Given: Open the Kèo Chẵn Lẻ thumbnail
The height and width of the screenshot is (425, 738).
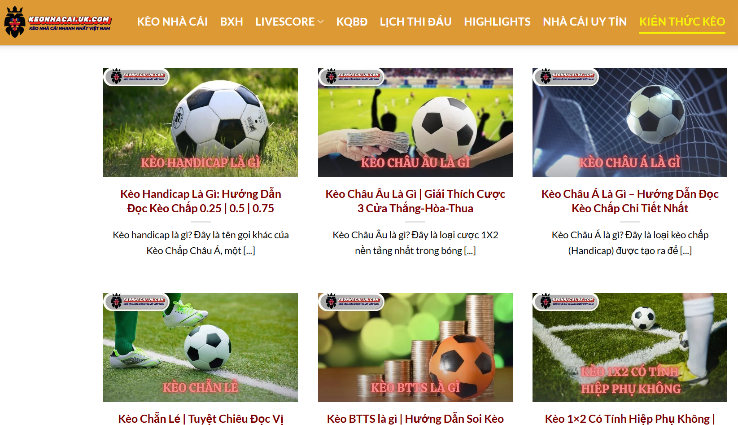Looking at the screenshot, I should click(x=201, y=347).
